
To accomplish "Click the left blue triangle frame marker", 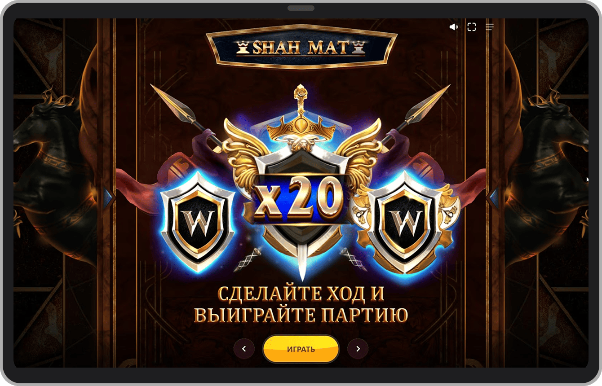I will coord(109,198).
